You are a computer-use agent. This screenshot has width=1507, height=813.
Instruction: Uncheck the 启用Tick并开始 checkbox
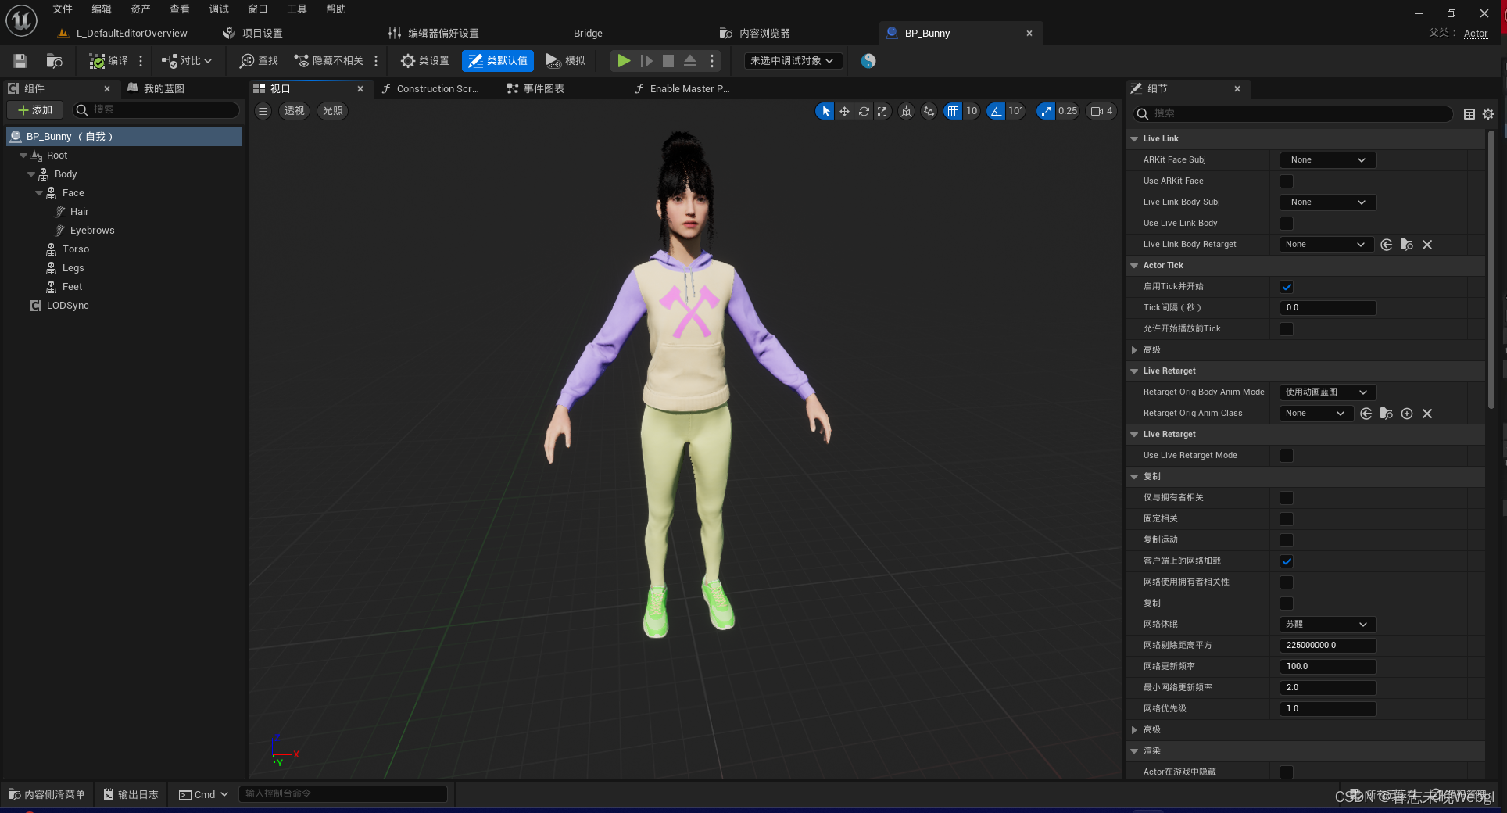1287,287
